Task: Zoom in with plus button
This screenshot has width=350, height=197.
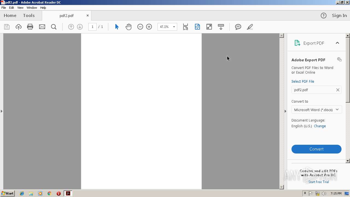Action: tap(149, 27)
